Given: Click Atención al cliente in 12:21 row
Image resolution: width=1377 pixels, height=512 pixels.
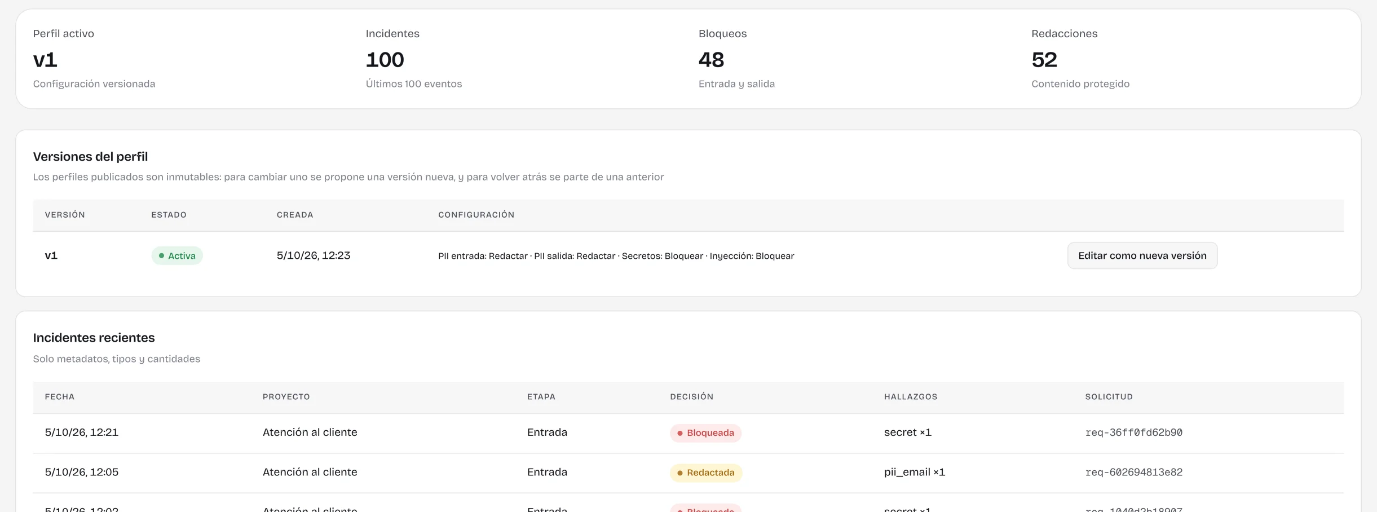Looking at the screenshot, I should pos(310,432).
